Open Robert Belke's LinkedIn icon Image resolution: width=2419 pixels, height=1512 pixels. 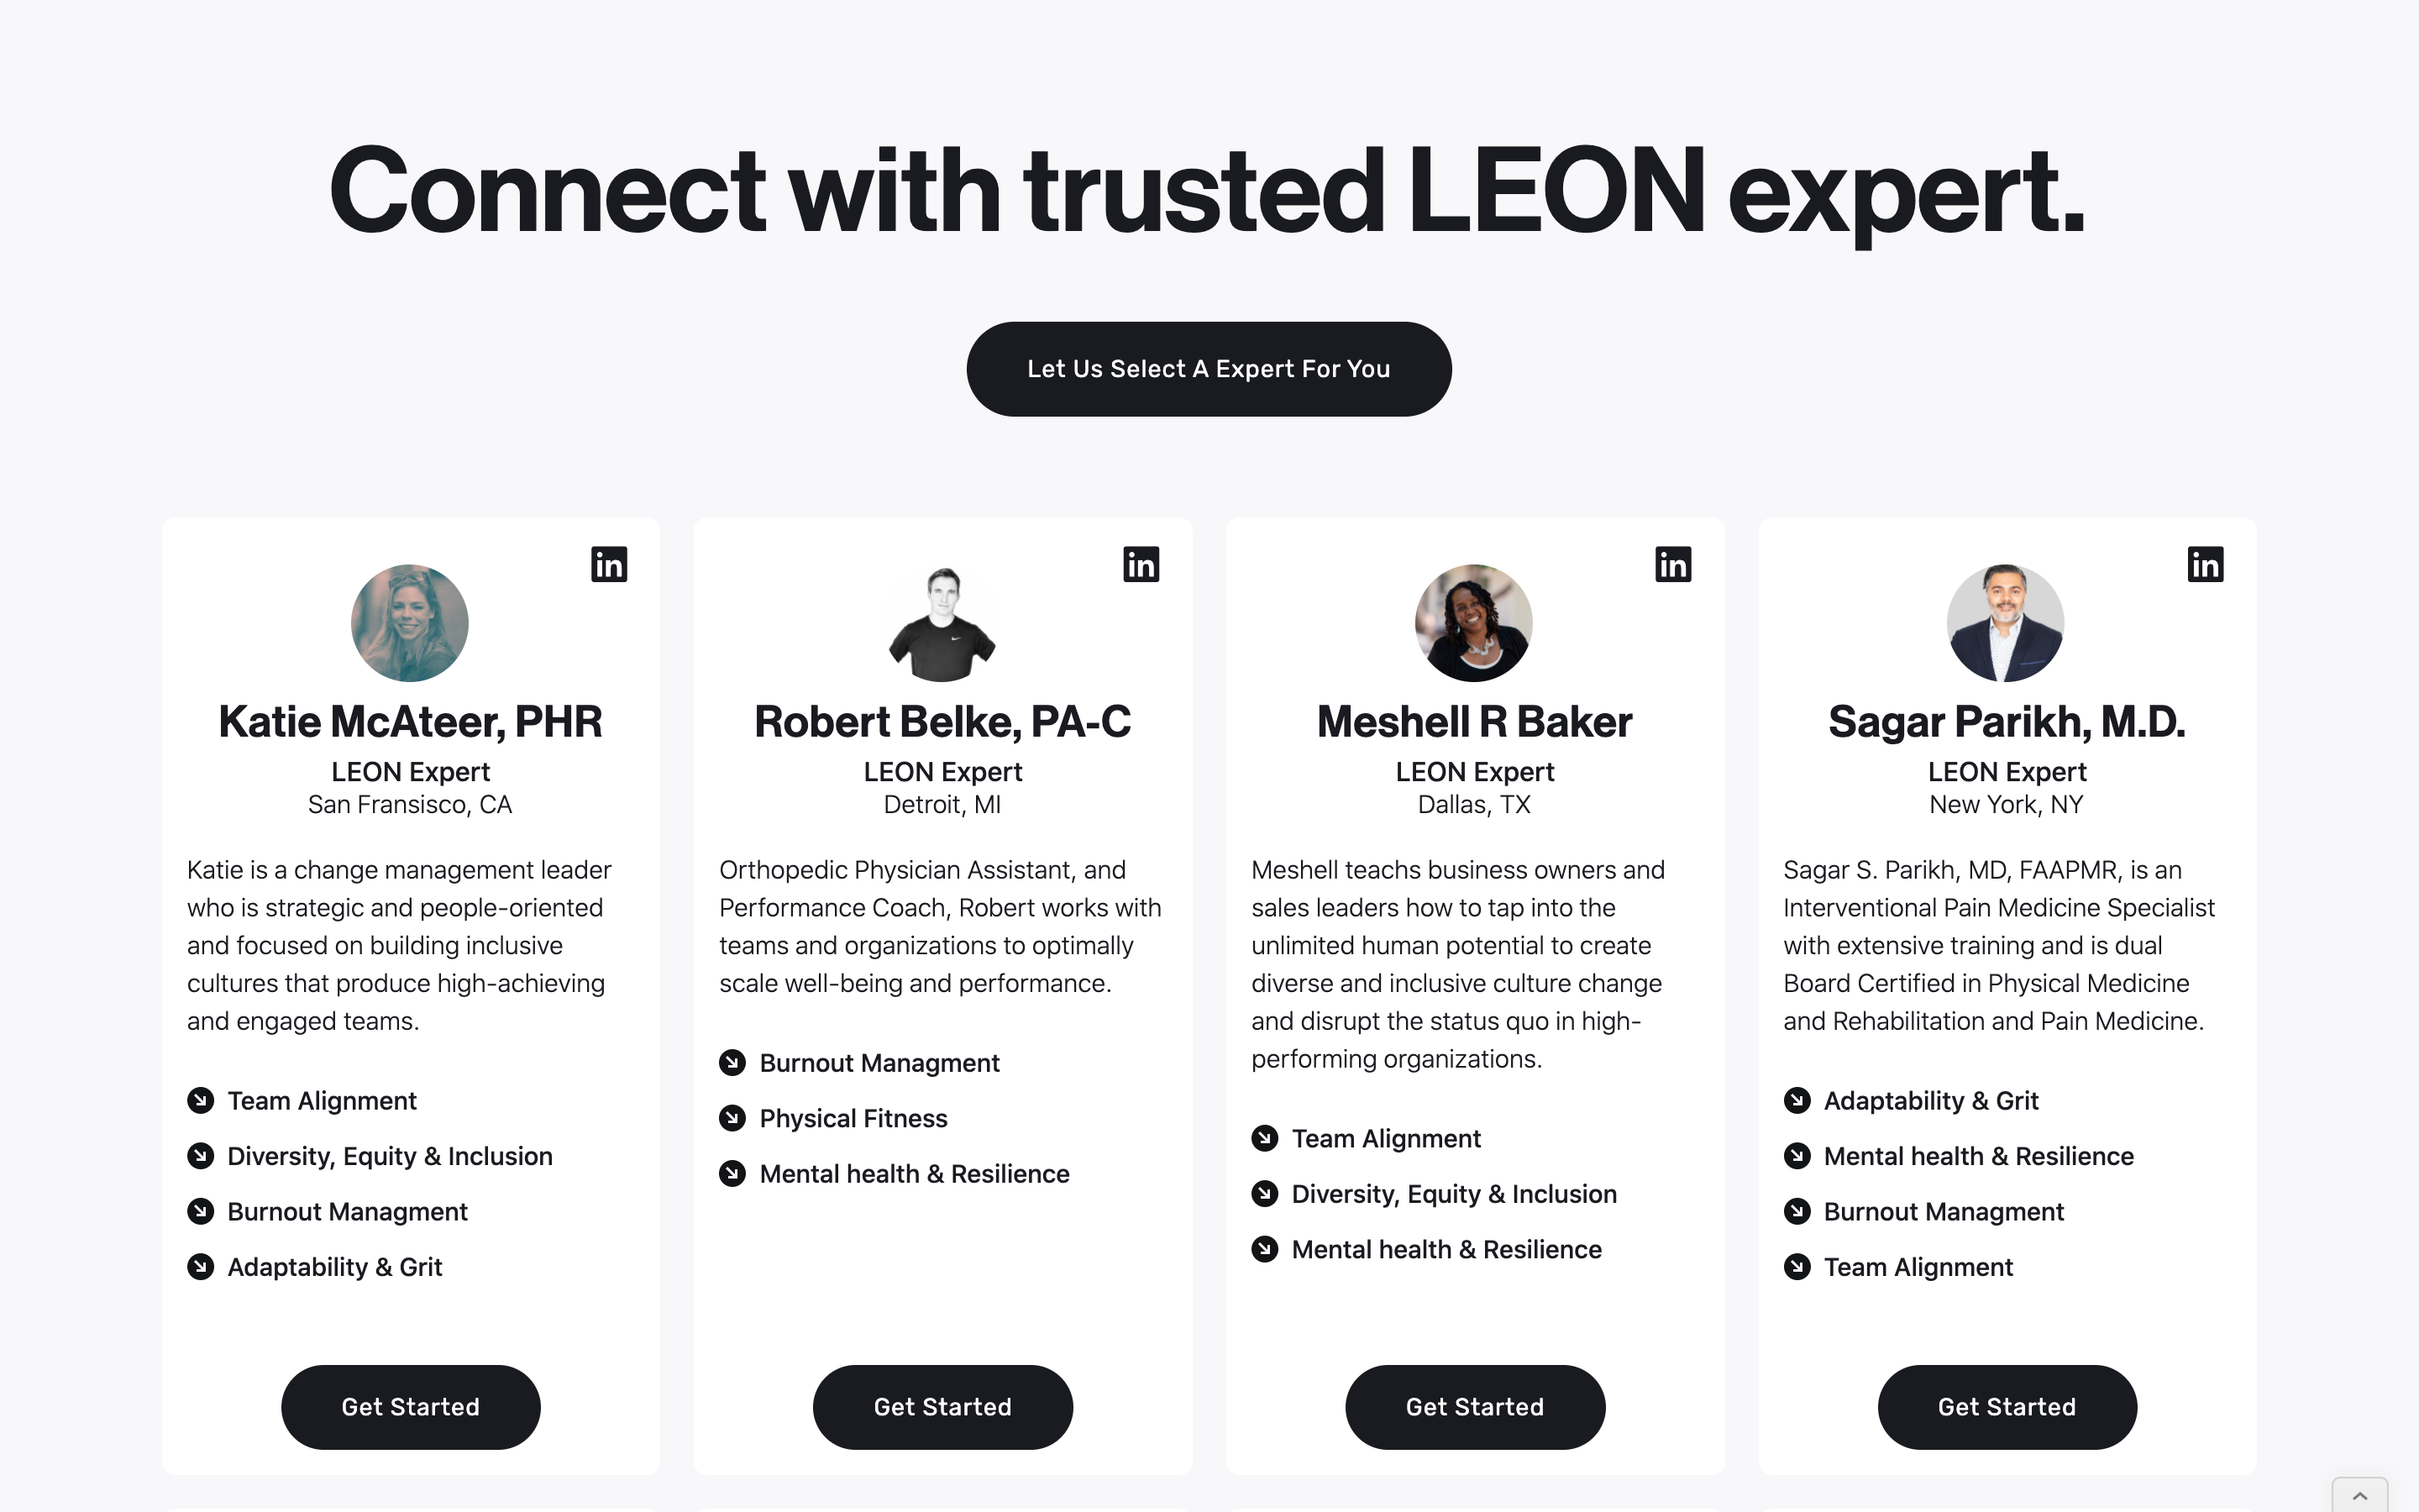[x=1141, y=565]
